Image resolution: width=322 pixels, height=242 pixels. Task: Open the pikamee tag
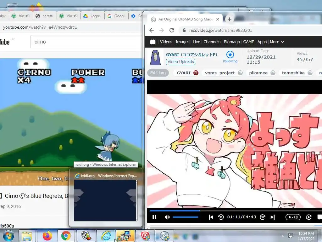click(x=258, y=73)
